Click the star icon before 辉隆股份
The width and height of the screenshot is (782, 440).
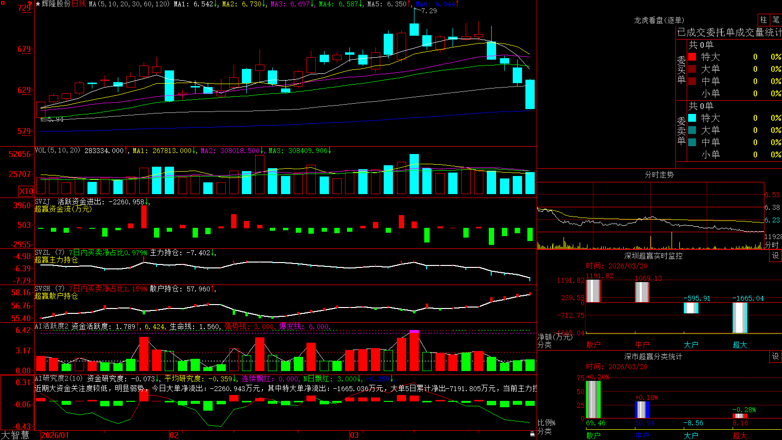(38, 4)
